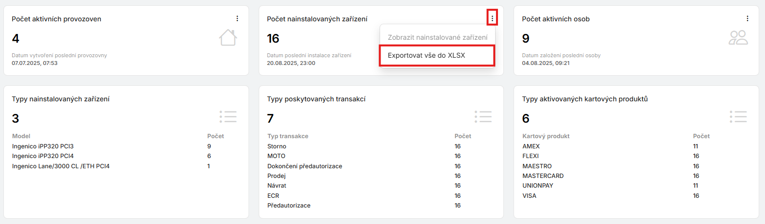The image size is (765, 224).
Task: Close three-dot menu of Počet nainstalovaných zařízení
Action: click(x=492, y=18)
